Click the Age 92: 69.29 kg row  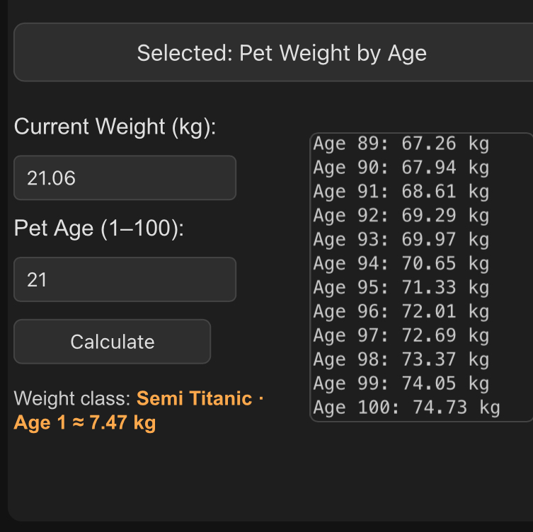coord(401,216)
